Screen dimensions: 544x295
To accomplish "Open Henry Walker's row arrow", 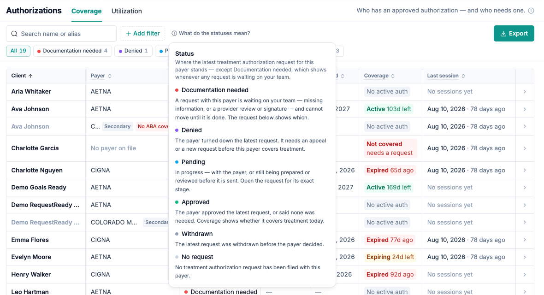I will (525, 275).
